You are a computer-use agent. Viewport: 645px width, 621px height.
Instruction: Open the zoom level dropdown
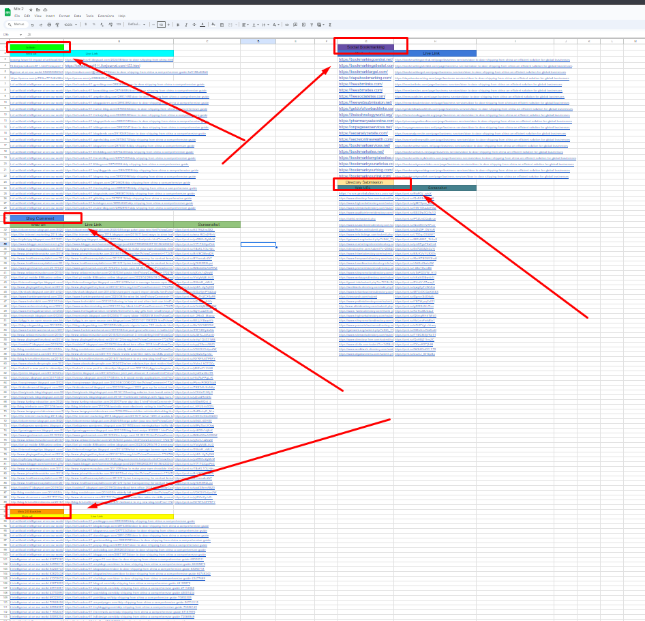point(70,24)
